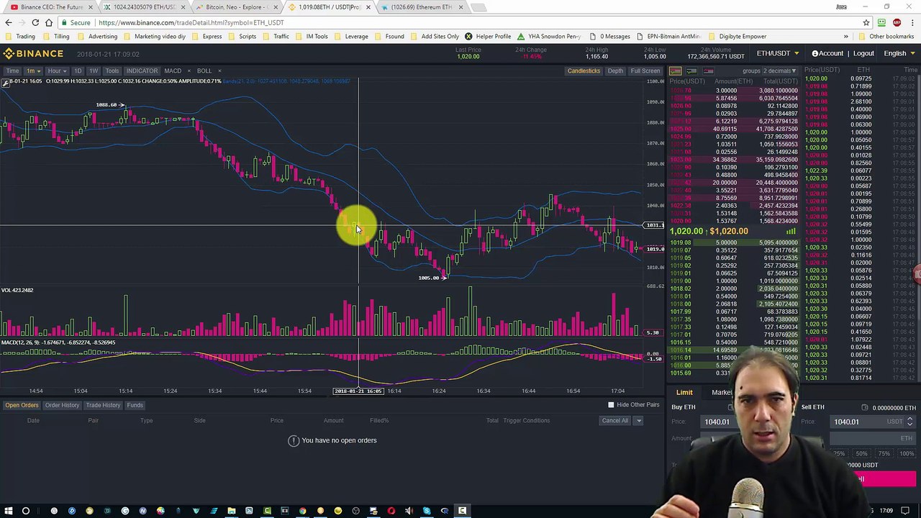Show asks-only order book view

(x=708, y=71)
